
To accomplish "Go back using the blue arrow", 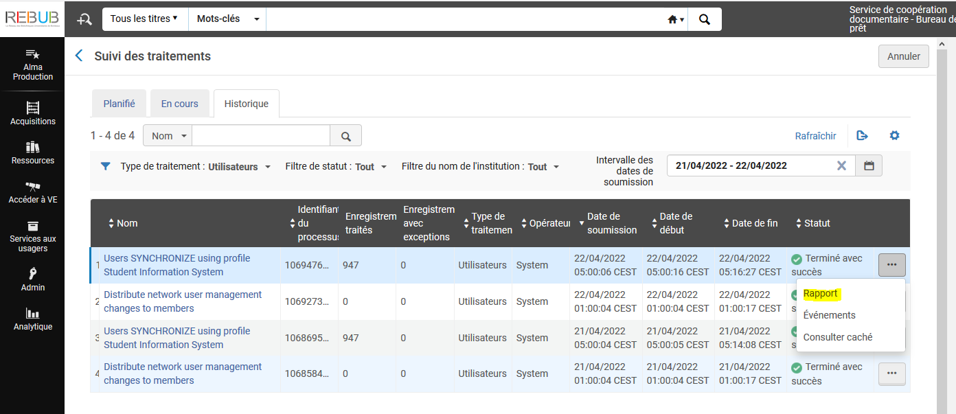I will click(x=79, y=56).
